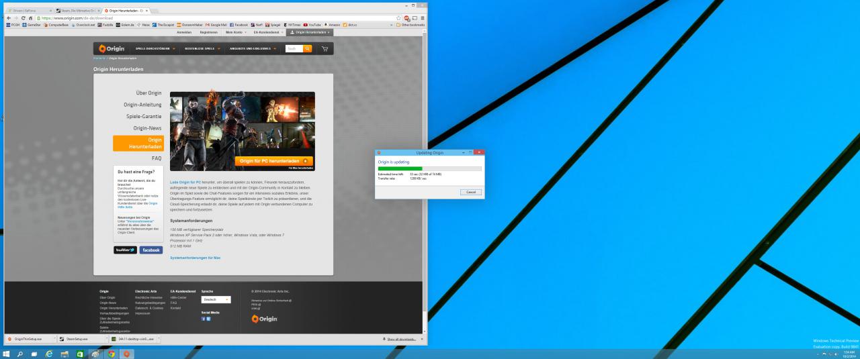The image size is (860, 359).
Task: Click the small Facebook icon under Social Media
Action: [x=204, y=319]
